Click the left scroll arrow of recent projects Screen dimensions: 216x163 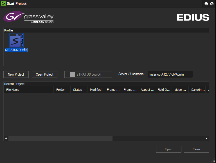tap(6, 138)
